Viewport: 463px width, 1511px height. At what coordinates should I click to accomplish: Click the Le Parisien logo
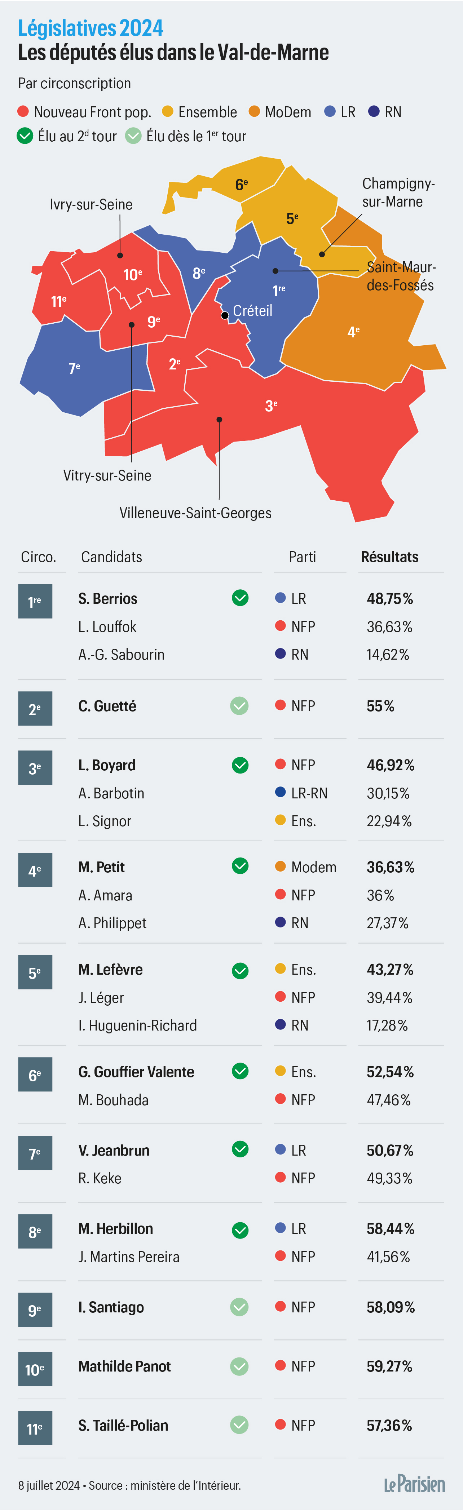[414, 1485]
